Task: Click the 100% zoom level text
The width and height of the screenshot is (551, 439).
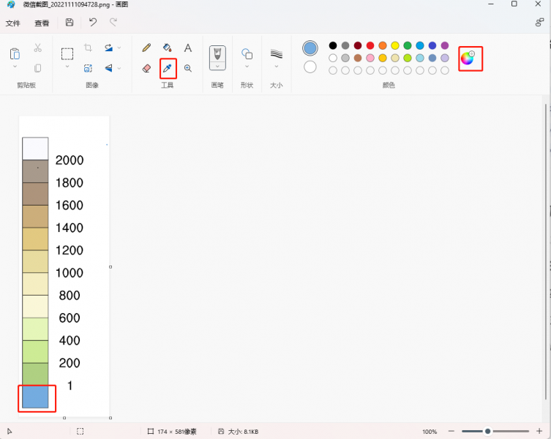Action: (430, 432)
